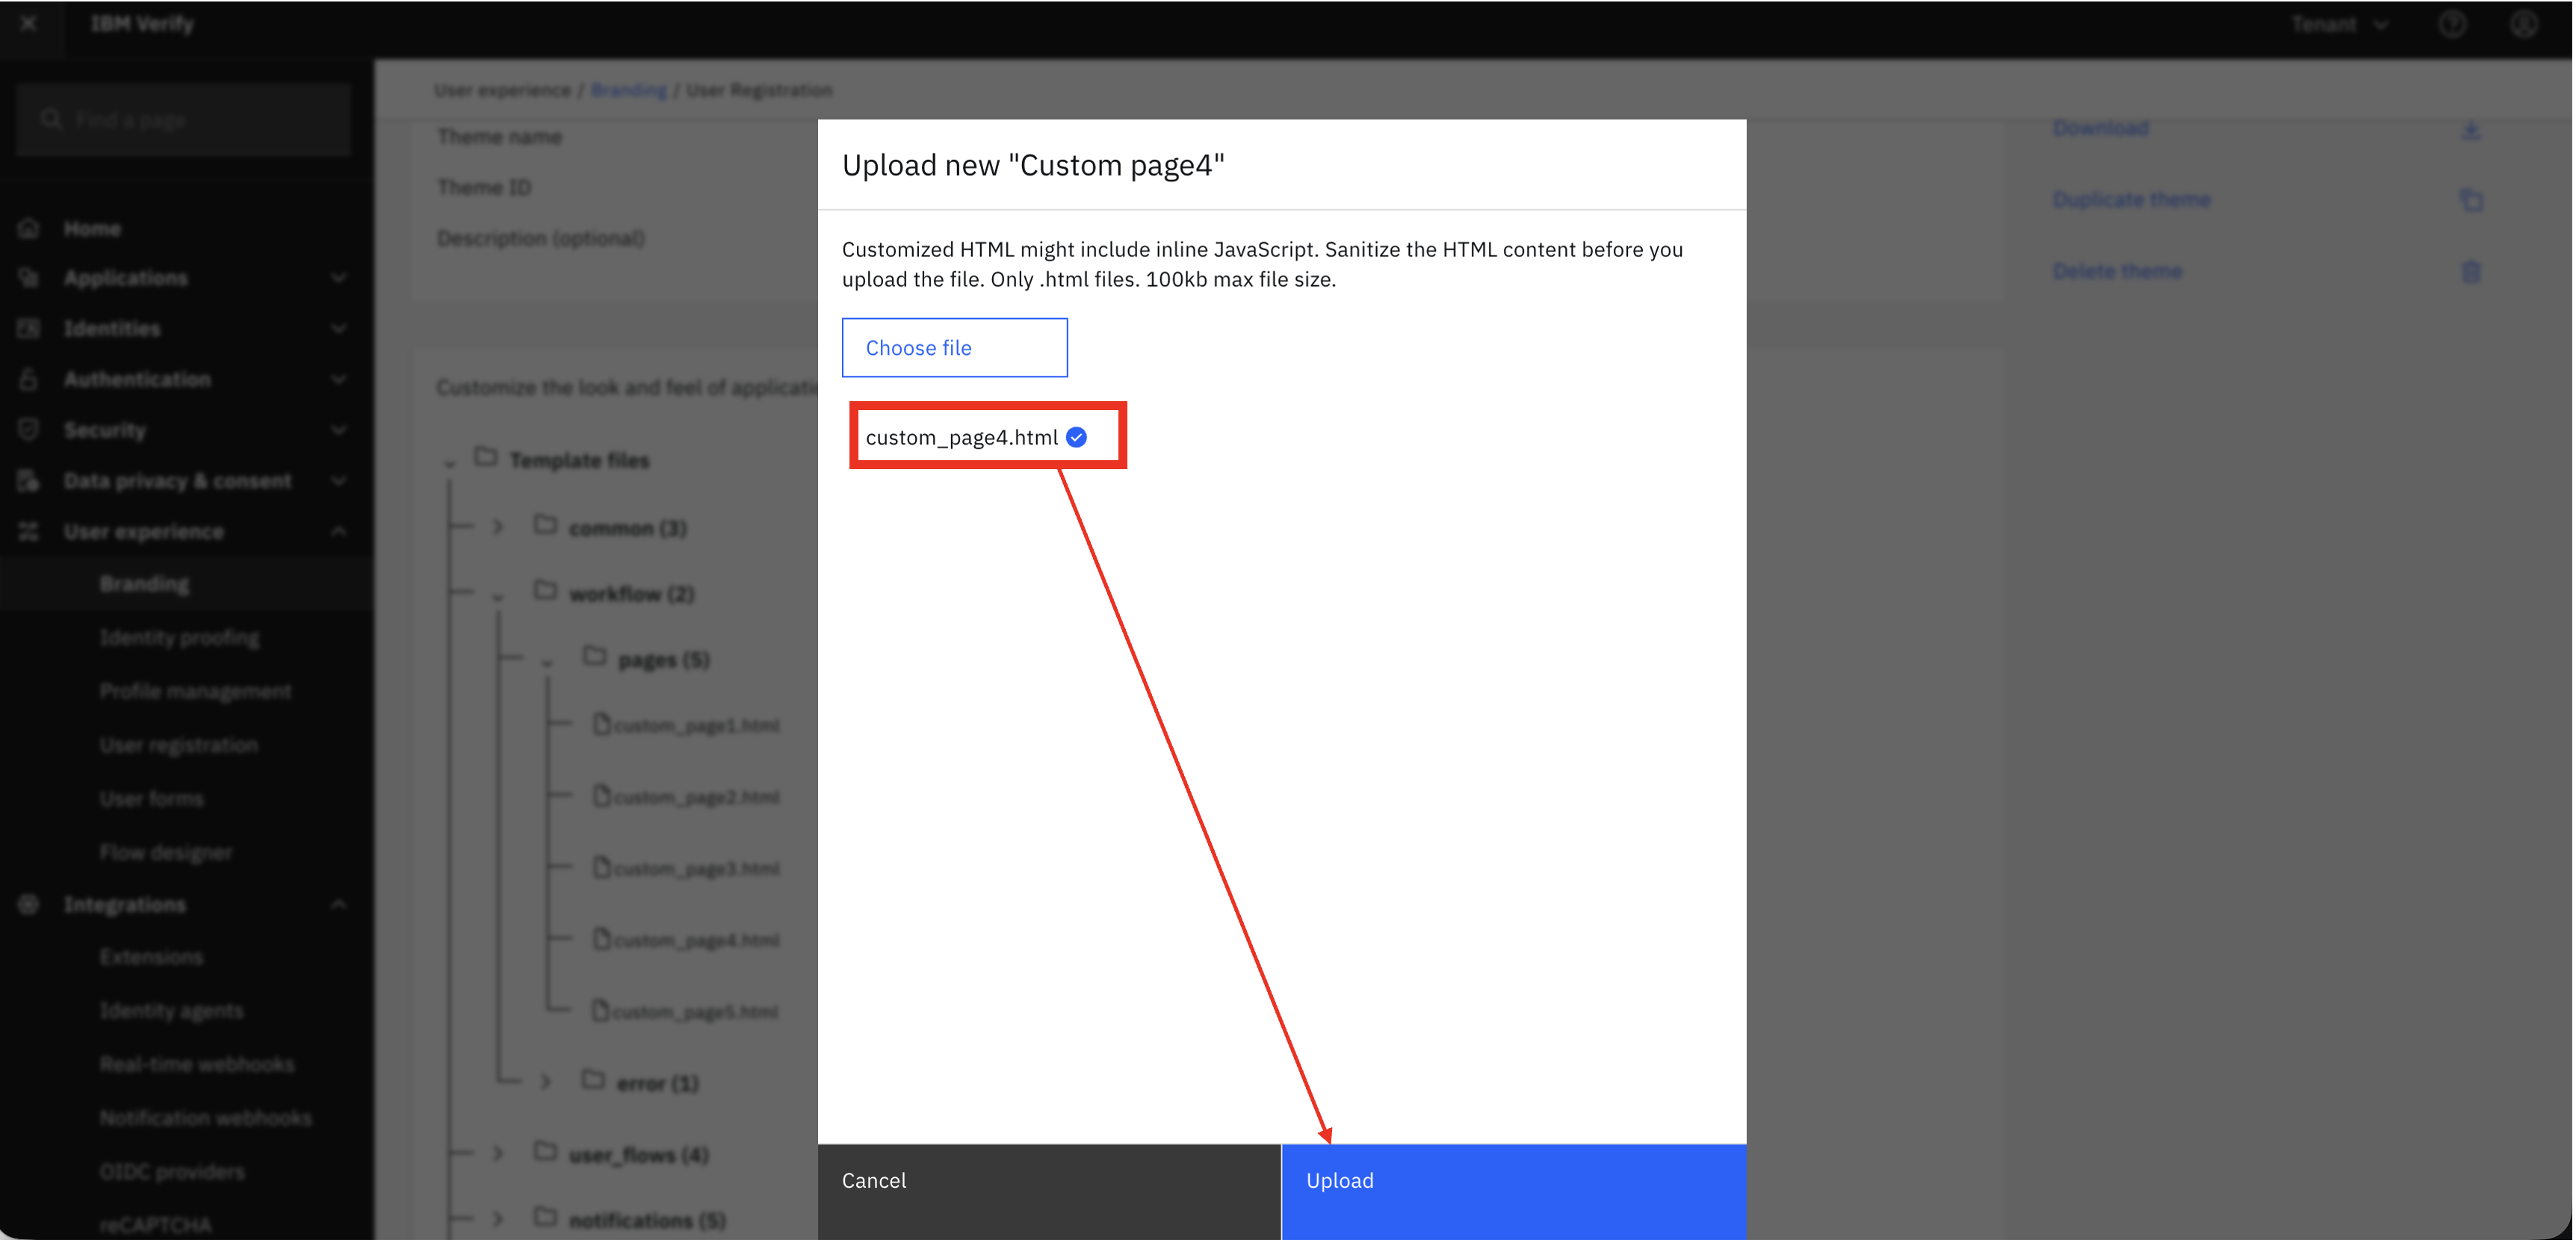Click the help question mark icon
The width and height of the screenshot is (2576, 1246).
click(x=2453, y=24)
